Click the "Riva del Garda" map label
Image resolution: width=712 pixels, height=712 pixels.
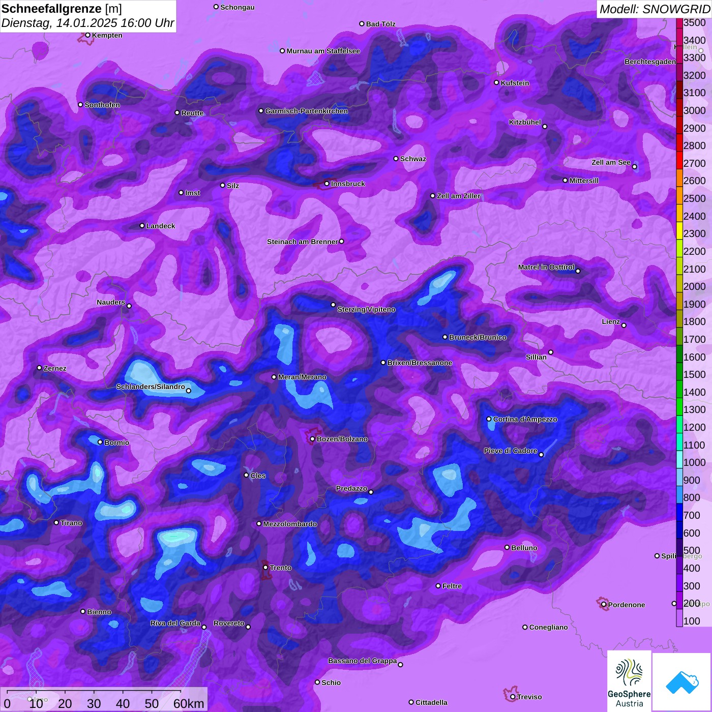[x=175, y=623]
